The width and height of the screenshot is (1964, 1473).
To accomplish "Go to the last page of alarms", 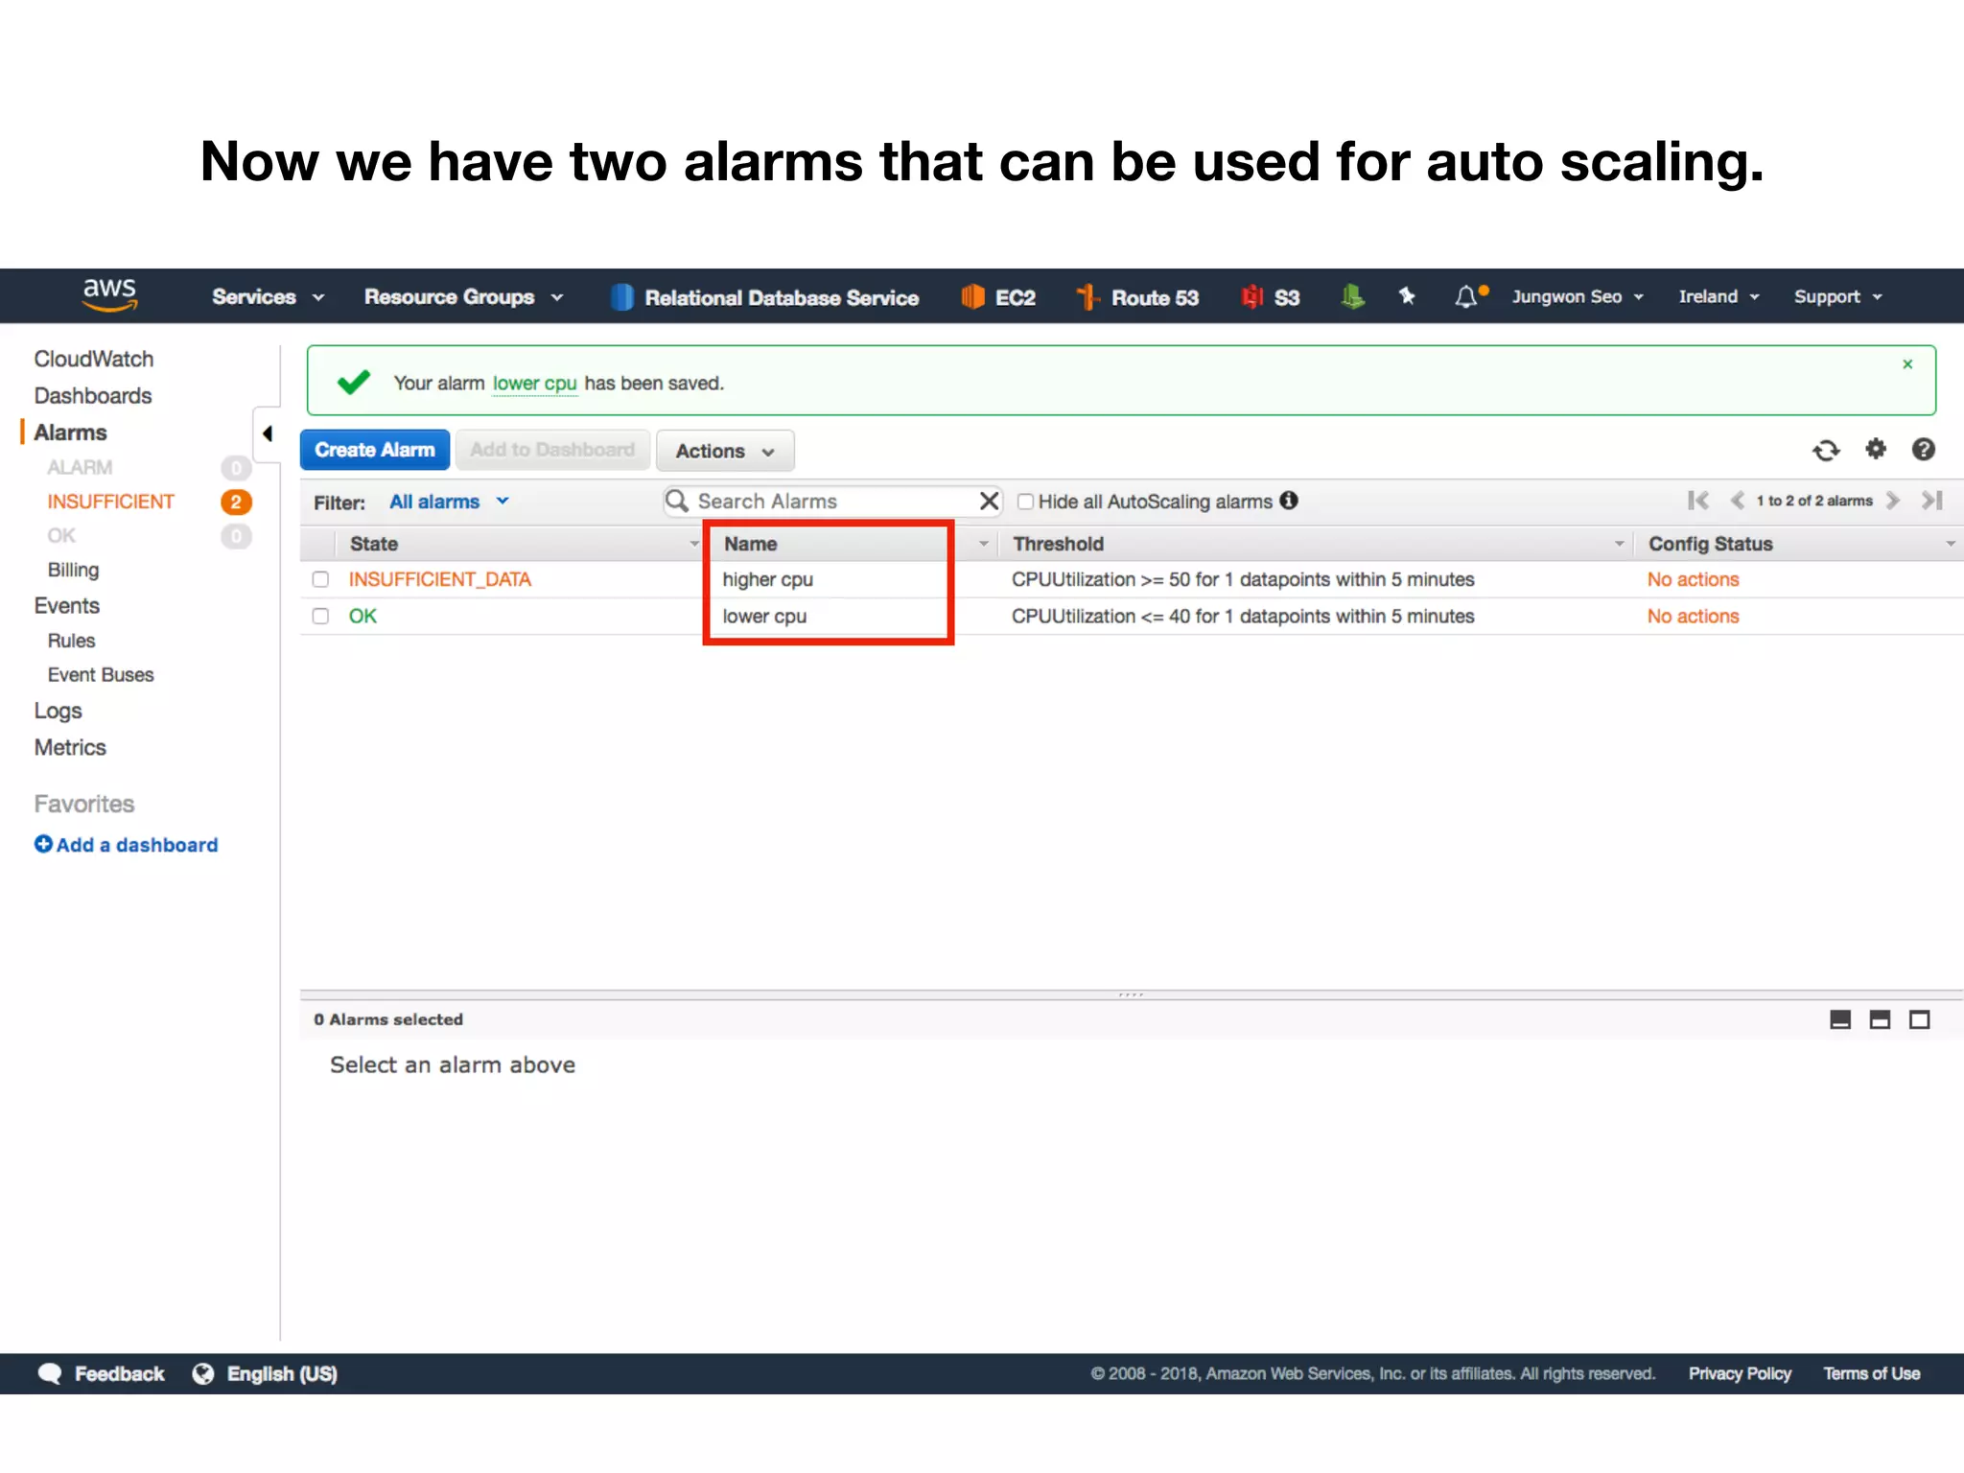I will [1931, 501].
